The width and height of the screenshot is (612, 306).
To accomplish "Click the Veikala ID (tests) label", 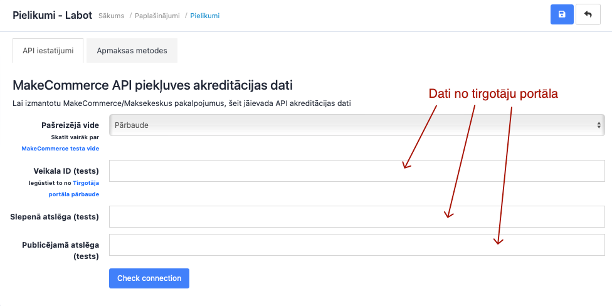I will pyautogui.click(x=66, y=171).
